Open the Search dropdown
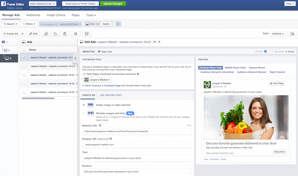The width and height of the screenshot is (298, 176). (x=11, y=24)
